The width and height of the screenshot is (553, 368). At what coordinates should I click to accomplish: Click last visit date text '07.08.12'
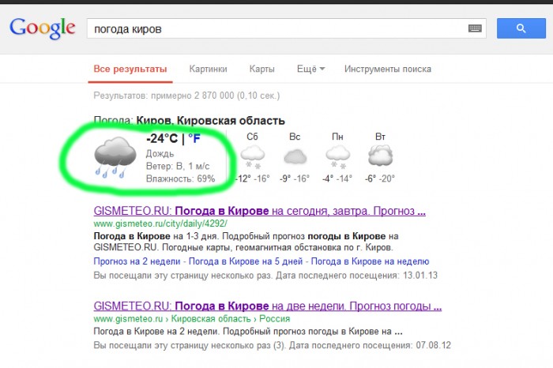pyautogui.click(x=434, y=345)
